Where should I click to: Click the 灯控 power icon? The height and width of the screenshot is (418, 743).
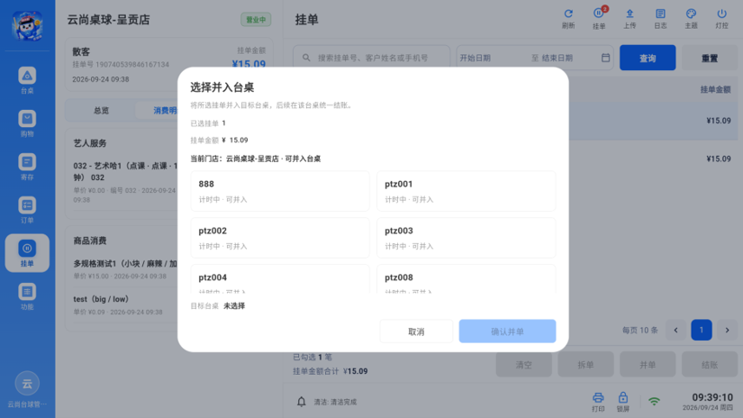721,19
